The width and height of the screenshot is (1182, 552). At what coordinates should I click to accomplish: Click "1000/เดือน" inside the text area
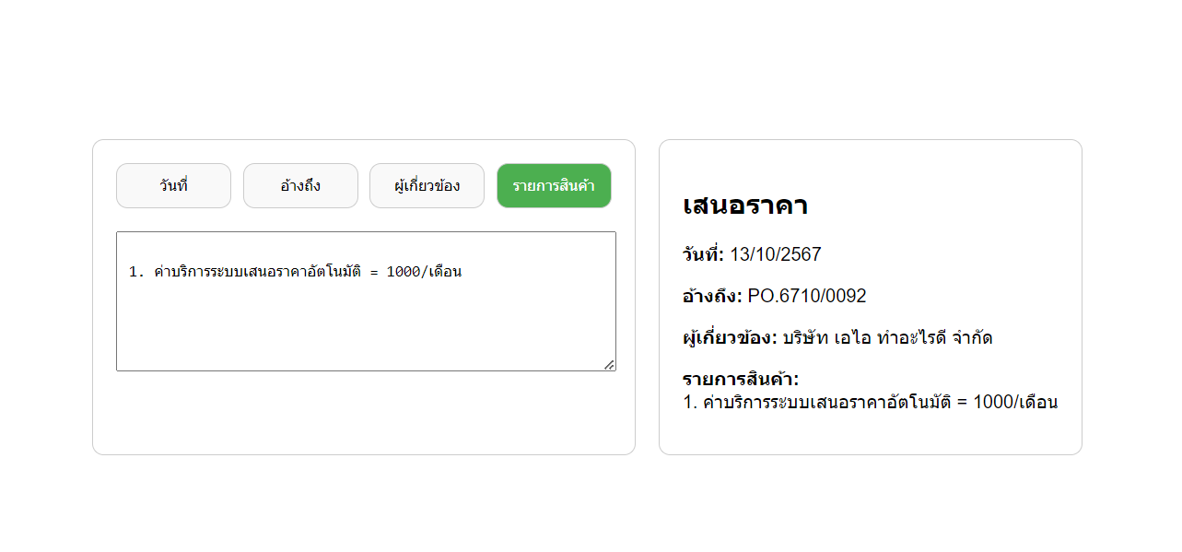424,272
